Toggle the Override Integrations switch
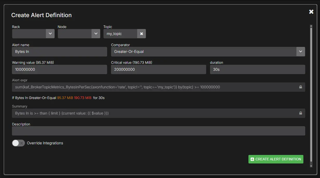This screenshot has height=178, width=320. 18,143
